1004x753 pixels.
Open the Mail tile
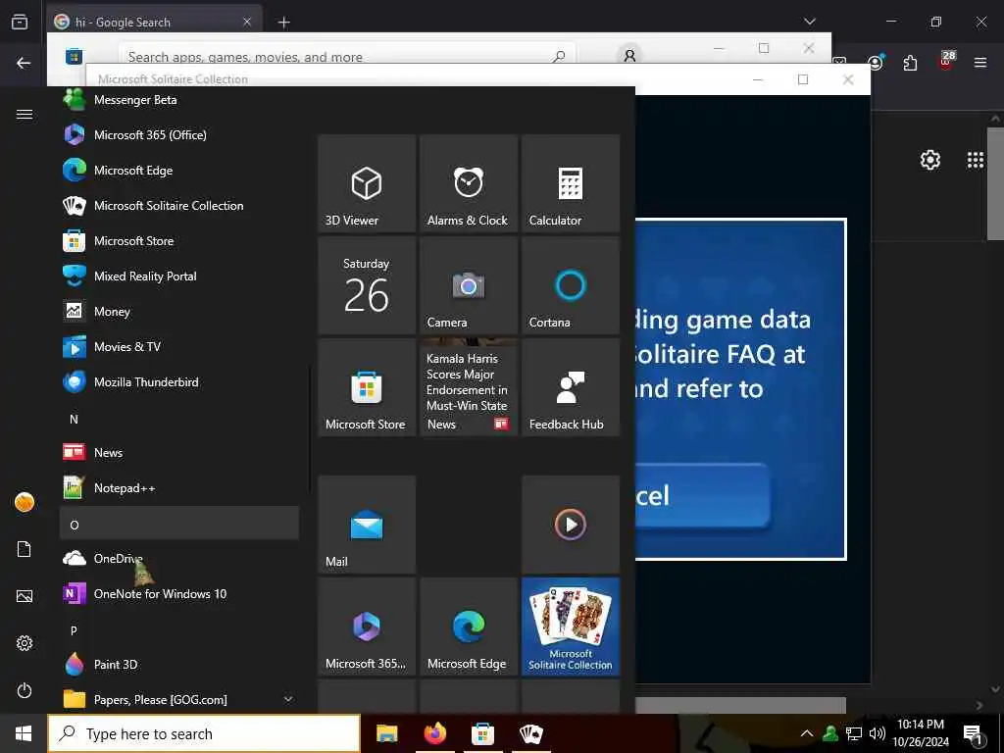point(367,525)
